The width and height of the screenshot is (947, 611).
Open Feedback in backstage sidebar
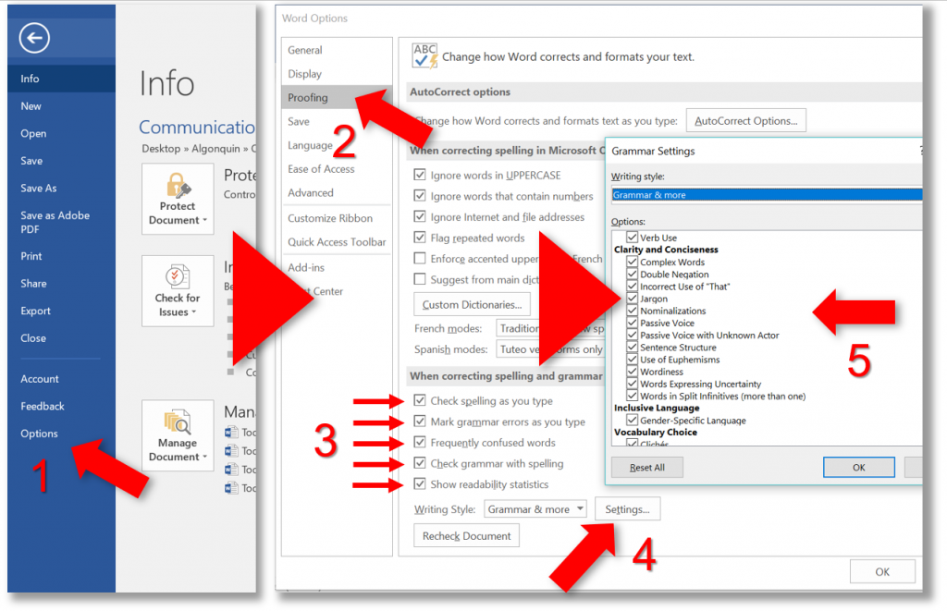pyautogui.click(x=61, y=407)
